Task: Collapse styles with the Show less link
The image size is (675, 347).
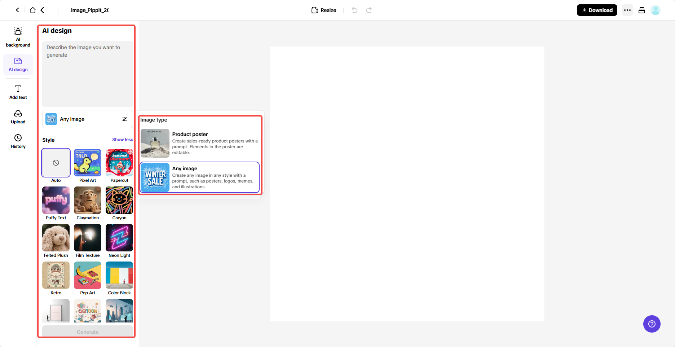Action: [x=122, y=139]
